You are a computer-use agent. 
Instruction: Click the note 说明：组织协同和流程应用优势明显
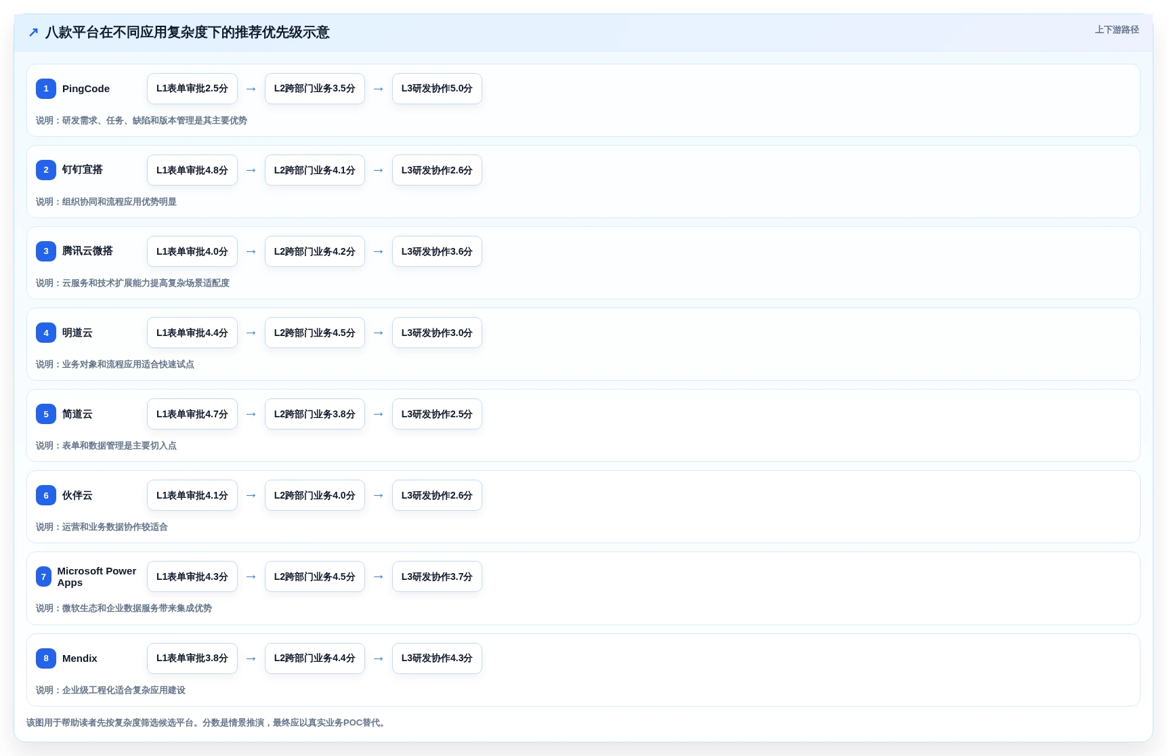coord(106,202)
